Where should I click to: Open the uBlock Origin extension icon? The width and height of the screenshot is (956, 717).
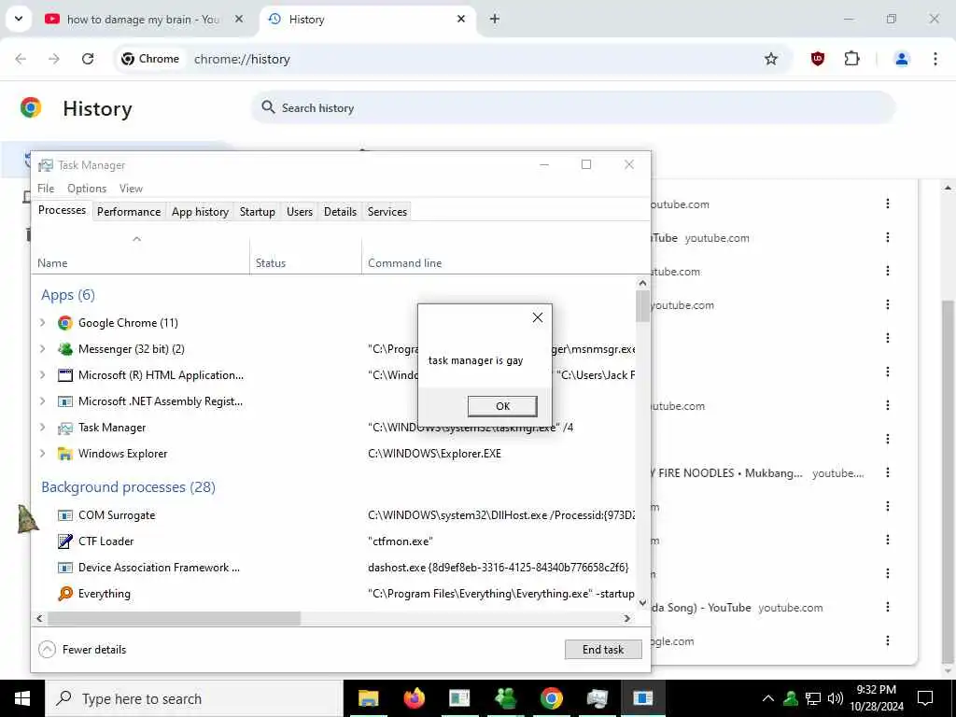[818, 59]
